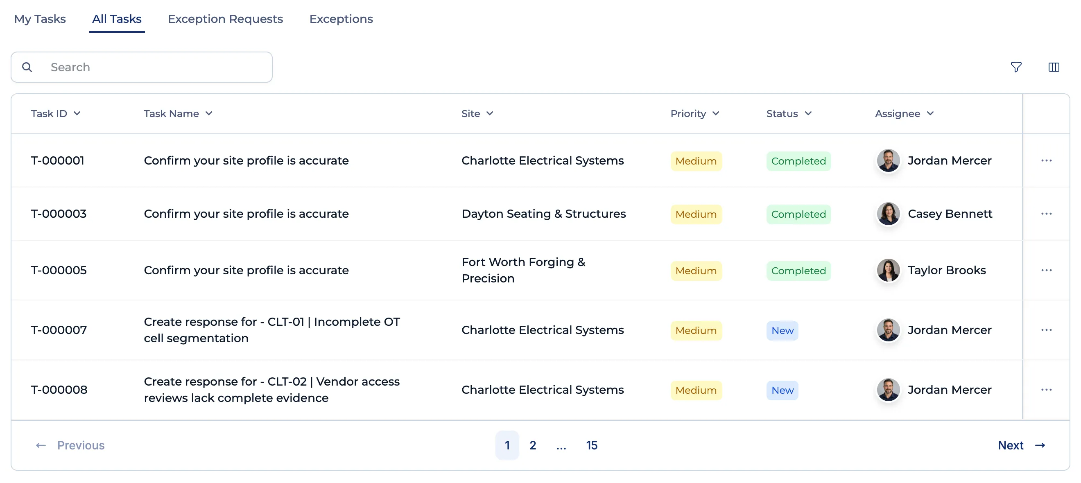The width and height of the screenshot is (1081, 483).
Task: Open the Site column chevron
Action: pos(489,113)
